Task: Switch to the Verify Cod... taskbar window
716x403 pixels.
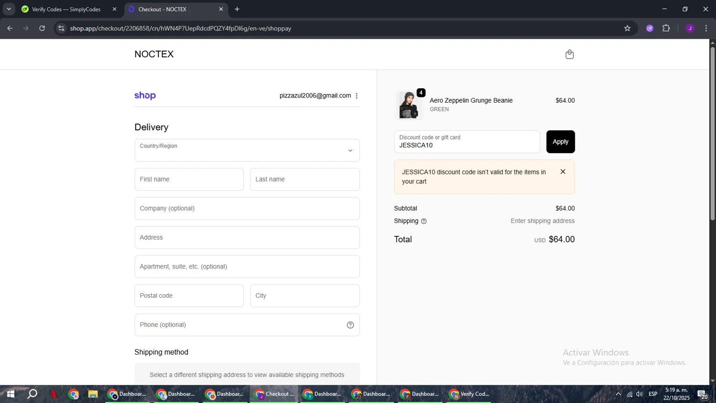Action: tap(469, 394)
